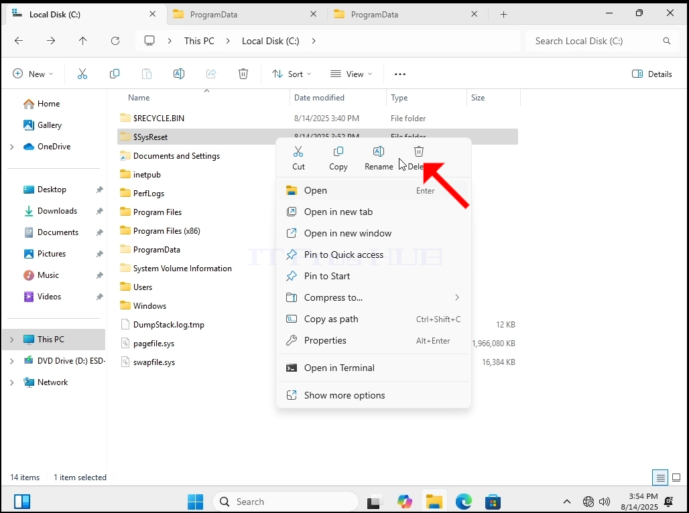Click the toolbar Rename icon
Screen dimensions: 689x513
click(x=179, y=74)
